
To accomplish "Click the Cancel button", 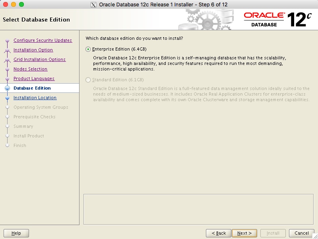I will tap(301, 233).
